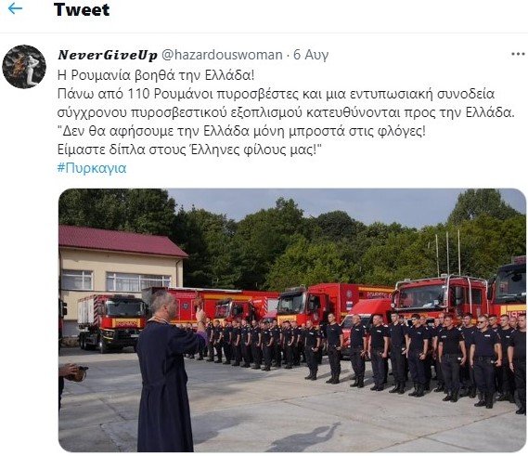528x456 pixels.
Task: Open the three-dot more options menu
Action: pyautogui.click(x=518, y=54)
